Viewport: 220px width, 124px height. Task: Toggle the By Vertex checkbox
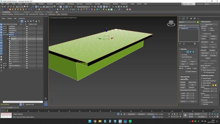pos(181,55)
